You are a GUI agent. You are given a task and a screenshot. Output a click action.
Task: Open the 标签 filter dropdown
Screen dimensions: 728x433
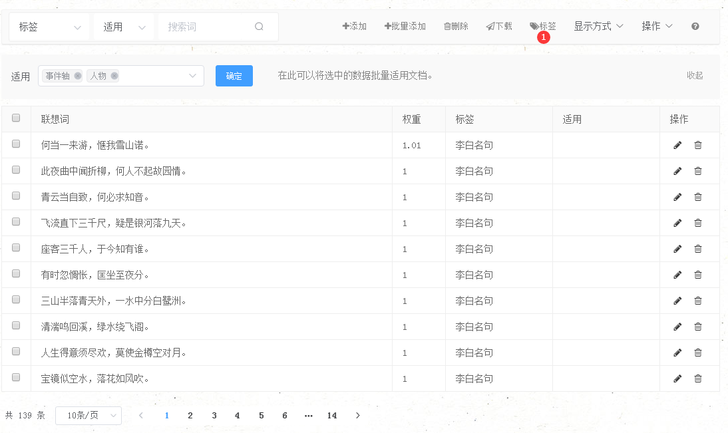pos(50,27)
